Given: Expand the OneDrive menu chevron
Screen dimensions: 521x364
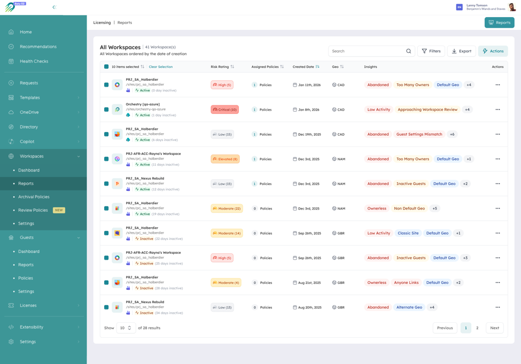Looking at the screenshot, I should point(79,112).
